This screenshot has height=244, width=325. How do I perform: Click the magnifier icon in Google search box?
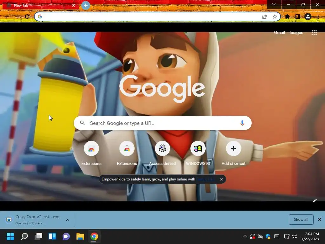(x=83, y=123)
